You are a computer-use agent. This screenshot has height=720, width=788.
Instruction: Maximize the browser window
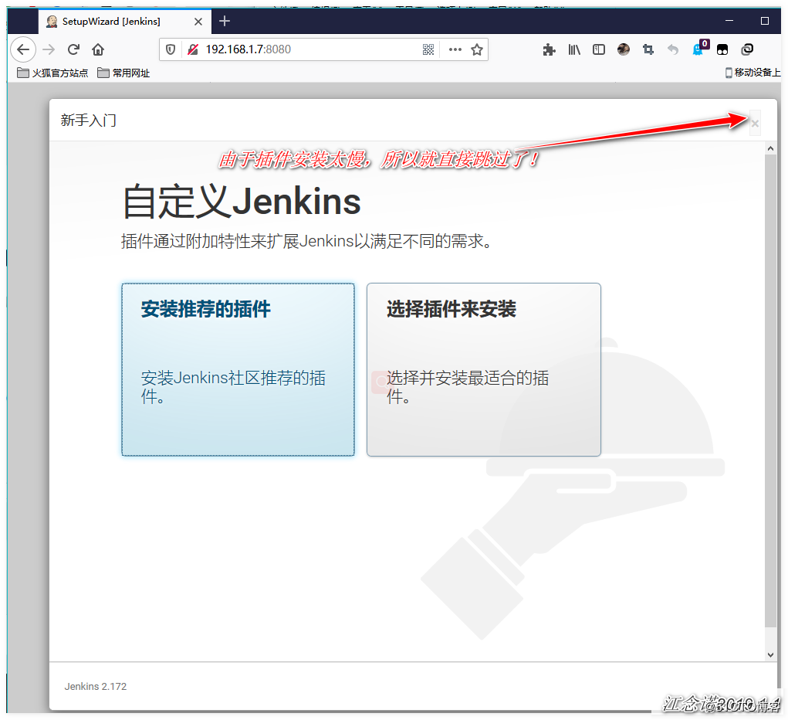click(764, 21)
